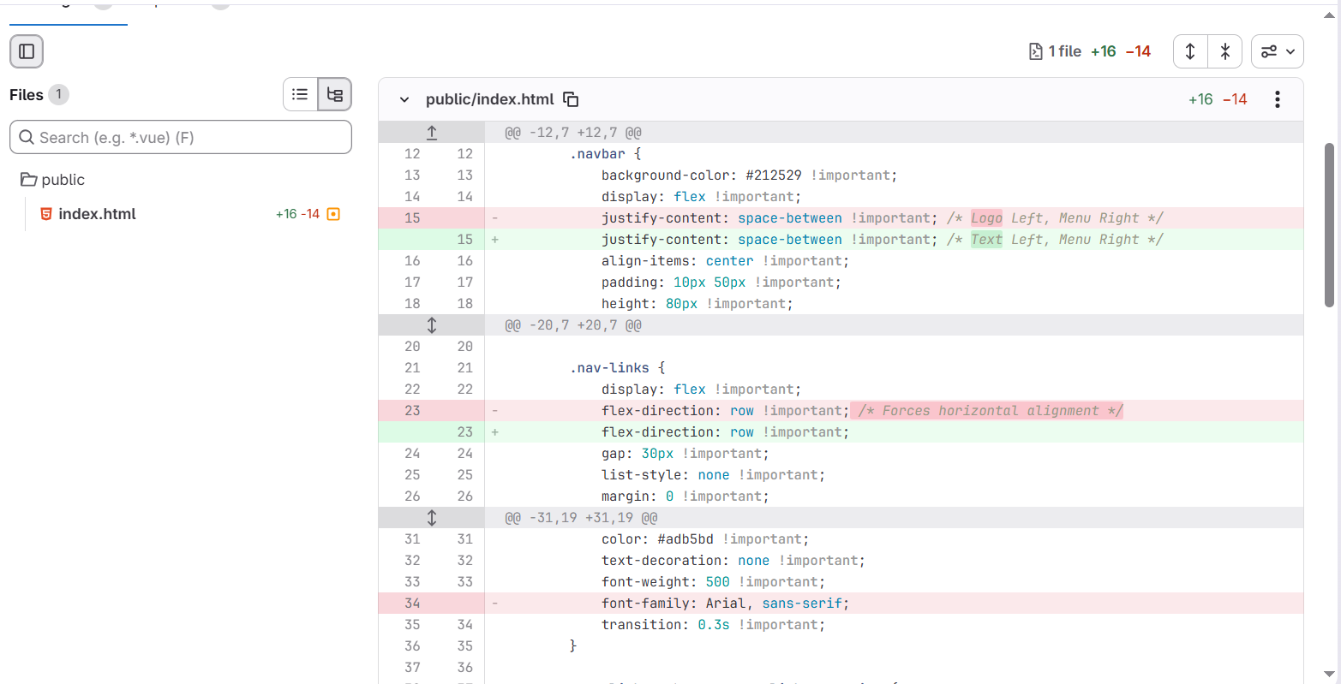Click the +16 -14 stats in file header
This screenshot has height=684, width=1341.
[x=1218, y=99]
